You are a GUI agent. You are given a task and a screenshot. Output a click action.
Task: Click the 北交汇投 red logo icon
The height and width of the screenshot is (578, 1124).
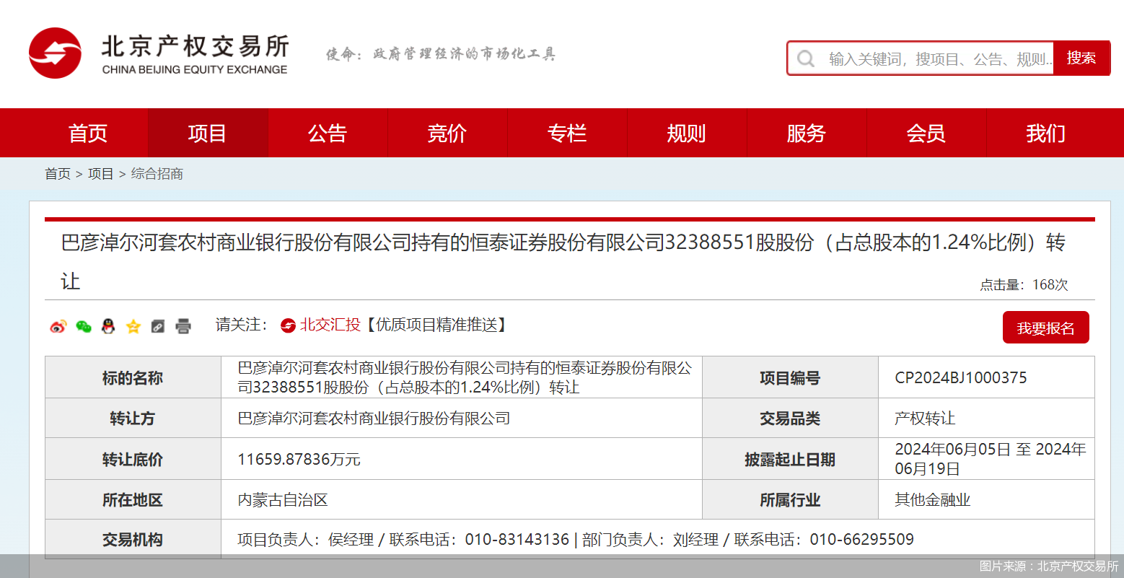click(x=287, y=325)
